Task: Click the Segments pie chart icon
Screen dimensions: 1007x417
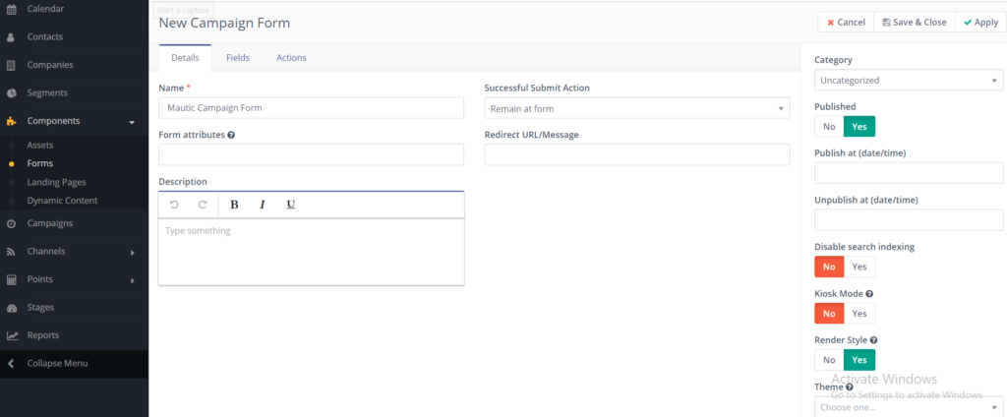Action: point(11,93)
